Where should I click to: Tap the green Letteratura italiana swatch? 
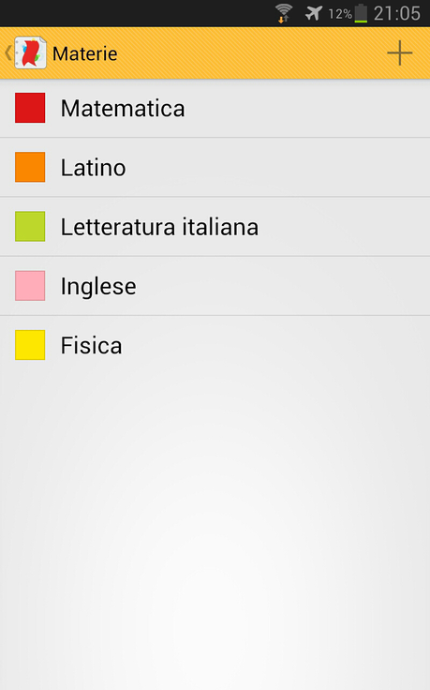click(x=30, y=227)
